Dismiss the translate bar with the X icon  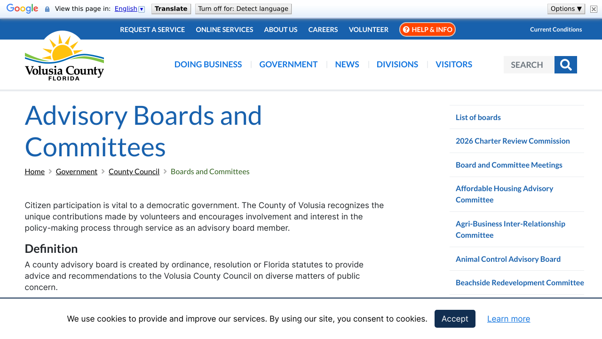(593, 8)
